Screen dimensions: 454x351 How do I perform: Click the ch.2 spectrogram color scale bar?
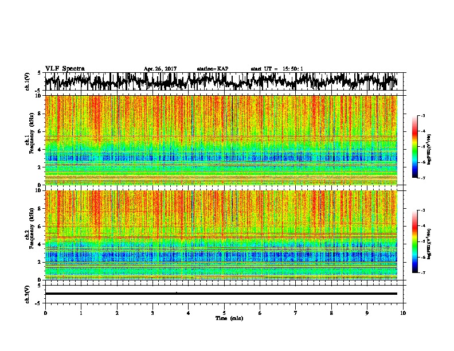pyautogui.click(x=414, y=241)
